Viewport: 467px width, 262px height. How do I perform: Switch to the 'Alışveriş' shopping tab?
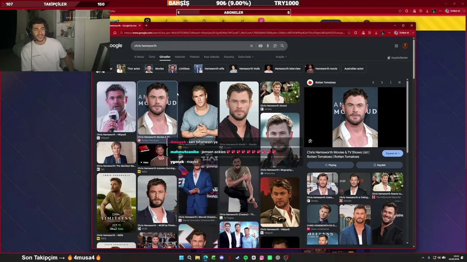(229, 57)
